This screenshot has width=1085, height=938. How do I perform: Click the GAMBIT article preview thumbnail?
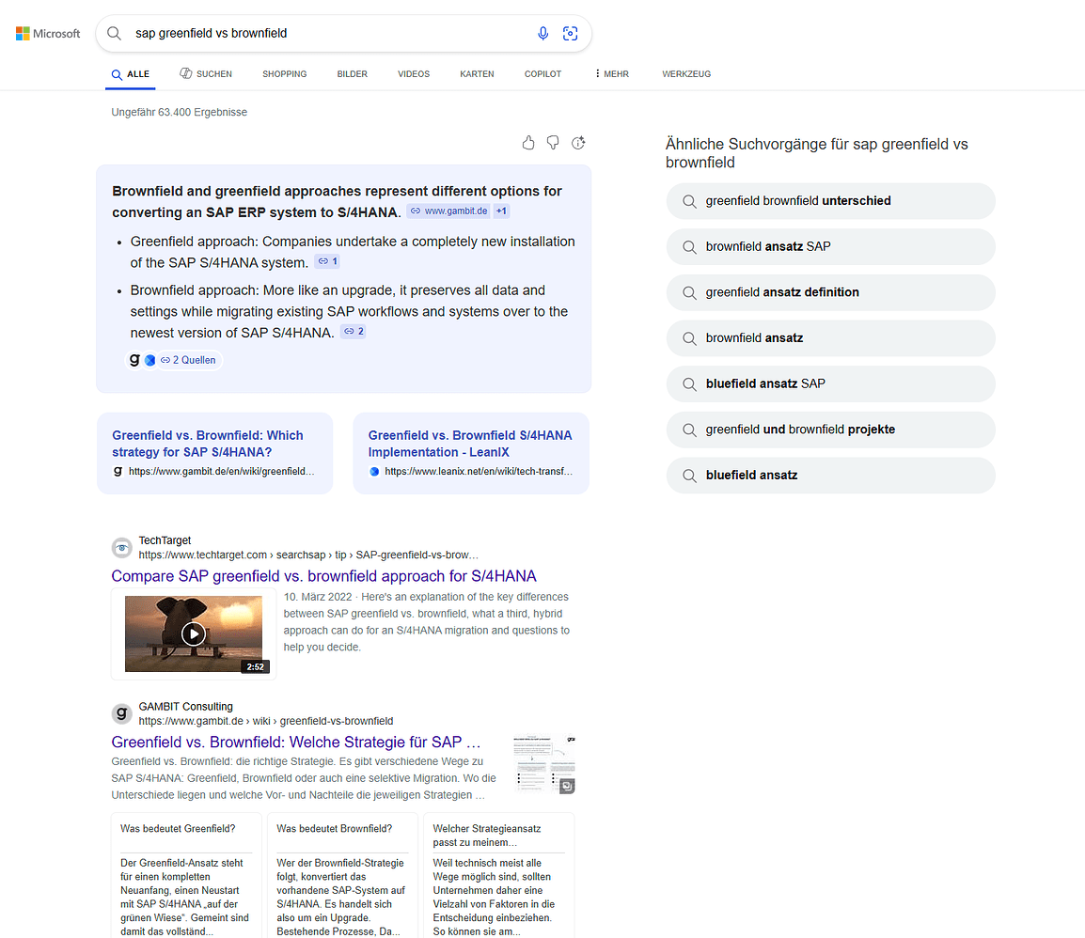543,763
